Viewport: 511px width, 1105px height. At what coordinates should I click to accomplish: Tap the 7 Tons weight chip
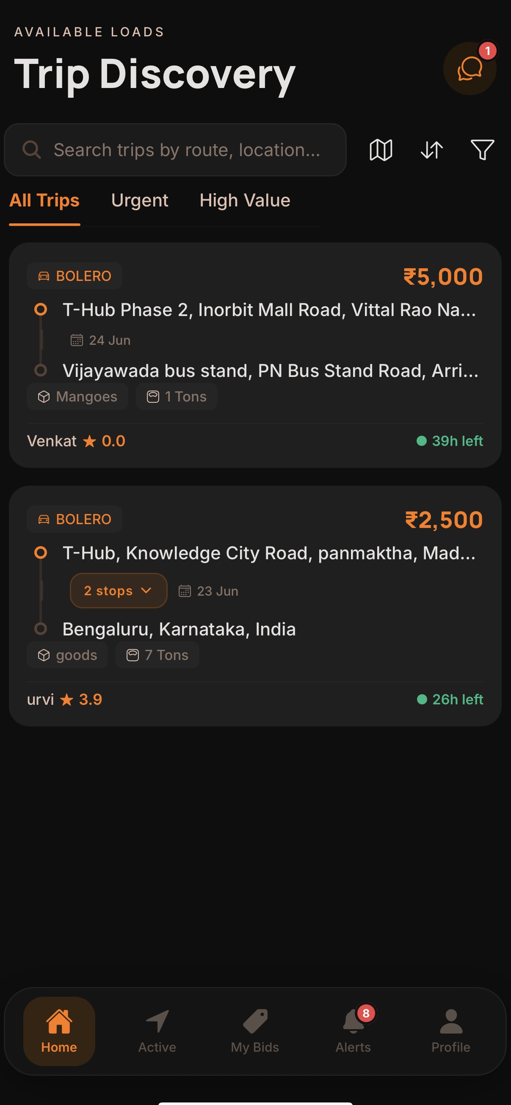[x=157, y=655]
